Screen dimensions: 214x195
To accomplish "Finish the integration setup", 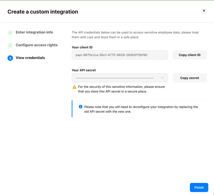I will 199,187.
